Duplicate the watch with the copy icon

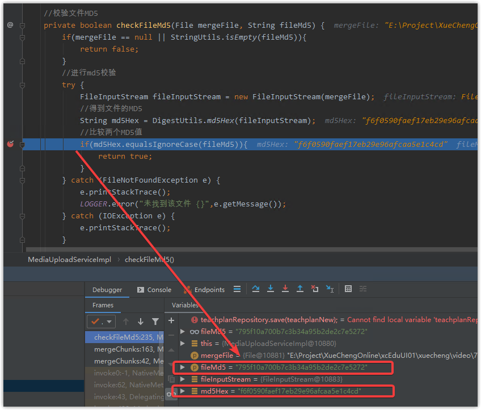(171, 379)
